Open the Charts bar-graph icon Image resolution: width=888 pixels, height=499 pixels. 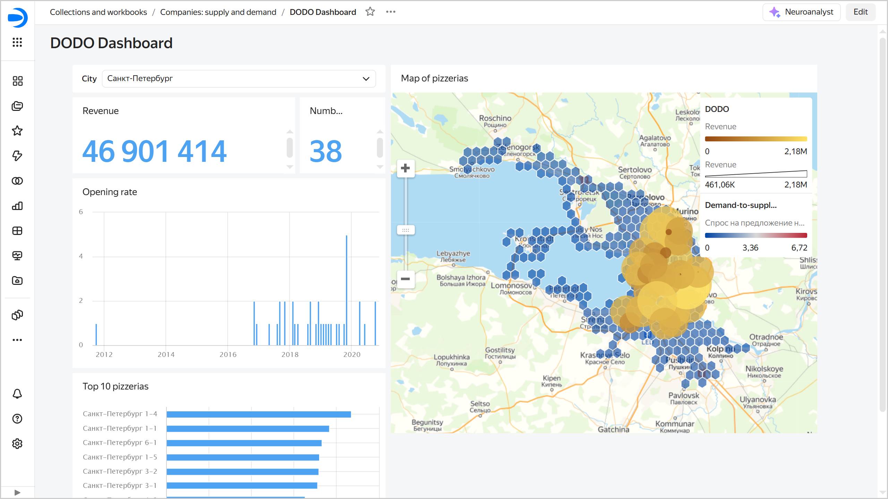click(x=17, y=205)
